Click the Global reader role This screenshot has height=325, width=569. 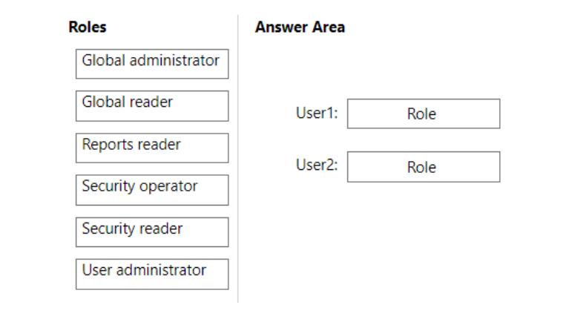coord(152,105)
